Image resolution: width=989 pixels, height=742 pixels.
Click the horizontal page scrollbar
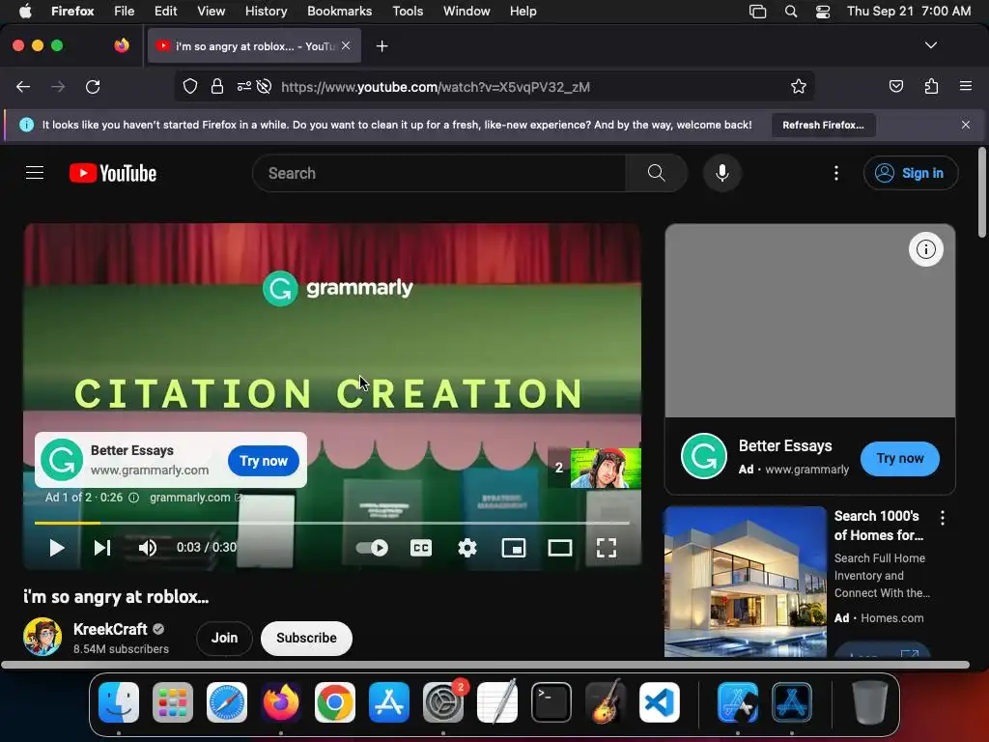click(x=485, y=665)
